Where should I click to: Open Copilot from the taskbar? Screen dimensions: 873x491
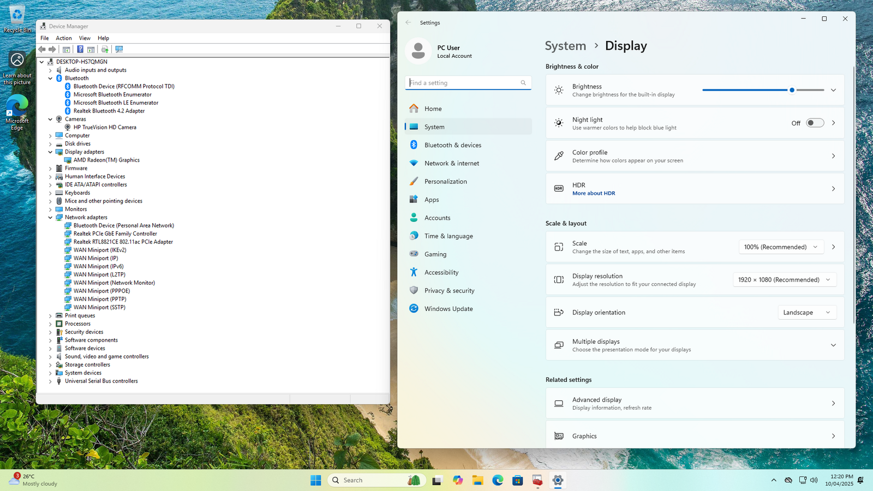(x=457, y=480)
